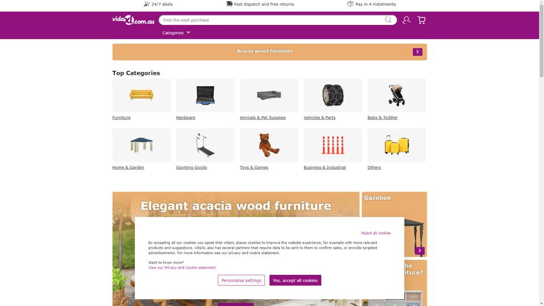Viewport: 544px width, 306px height.
Task: Click the page vertical scrollbar
Action: (542, 153)
